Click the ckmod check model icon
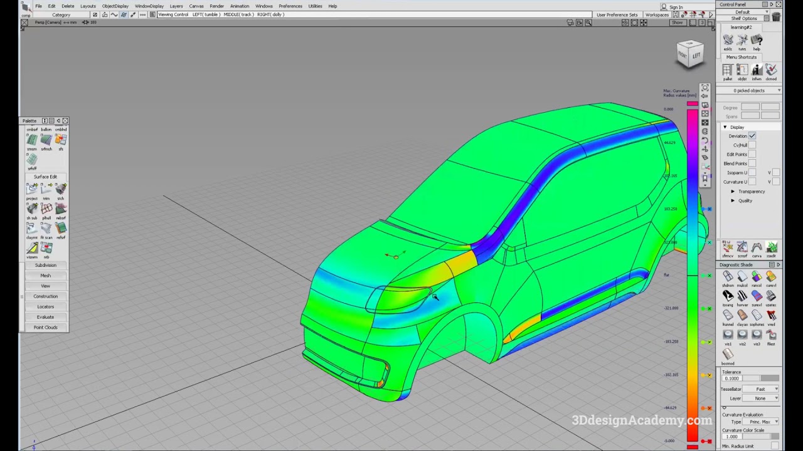Screen dimensions: 803x451 [771, 70]
